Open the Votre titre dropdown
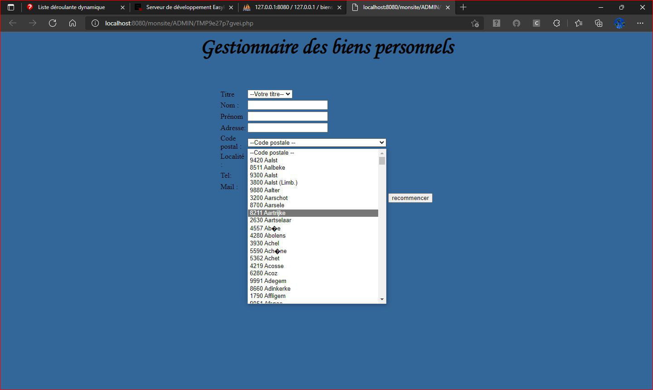The height and width of the screenshot is (390, 653). click(x=270, y=94)
